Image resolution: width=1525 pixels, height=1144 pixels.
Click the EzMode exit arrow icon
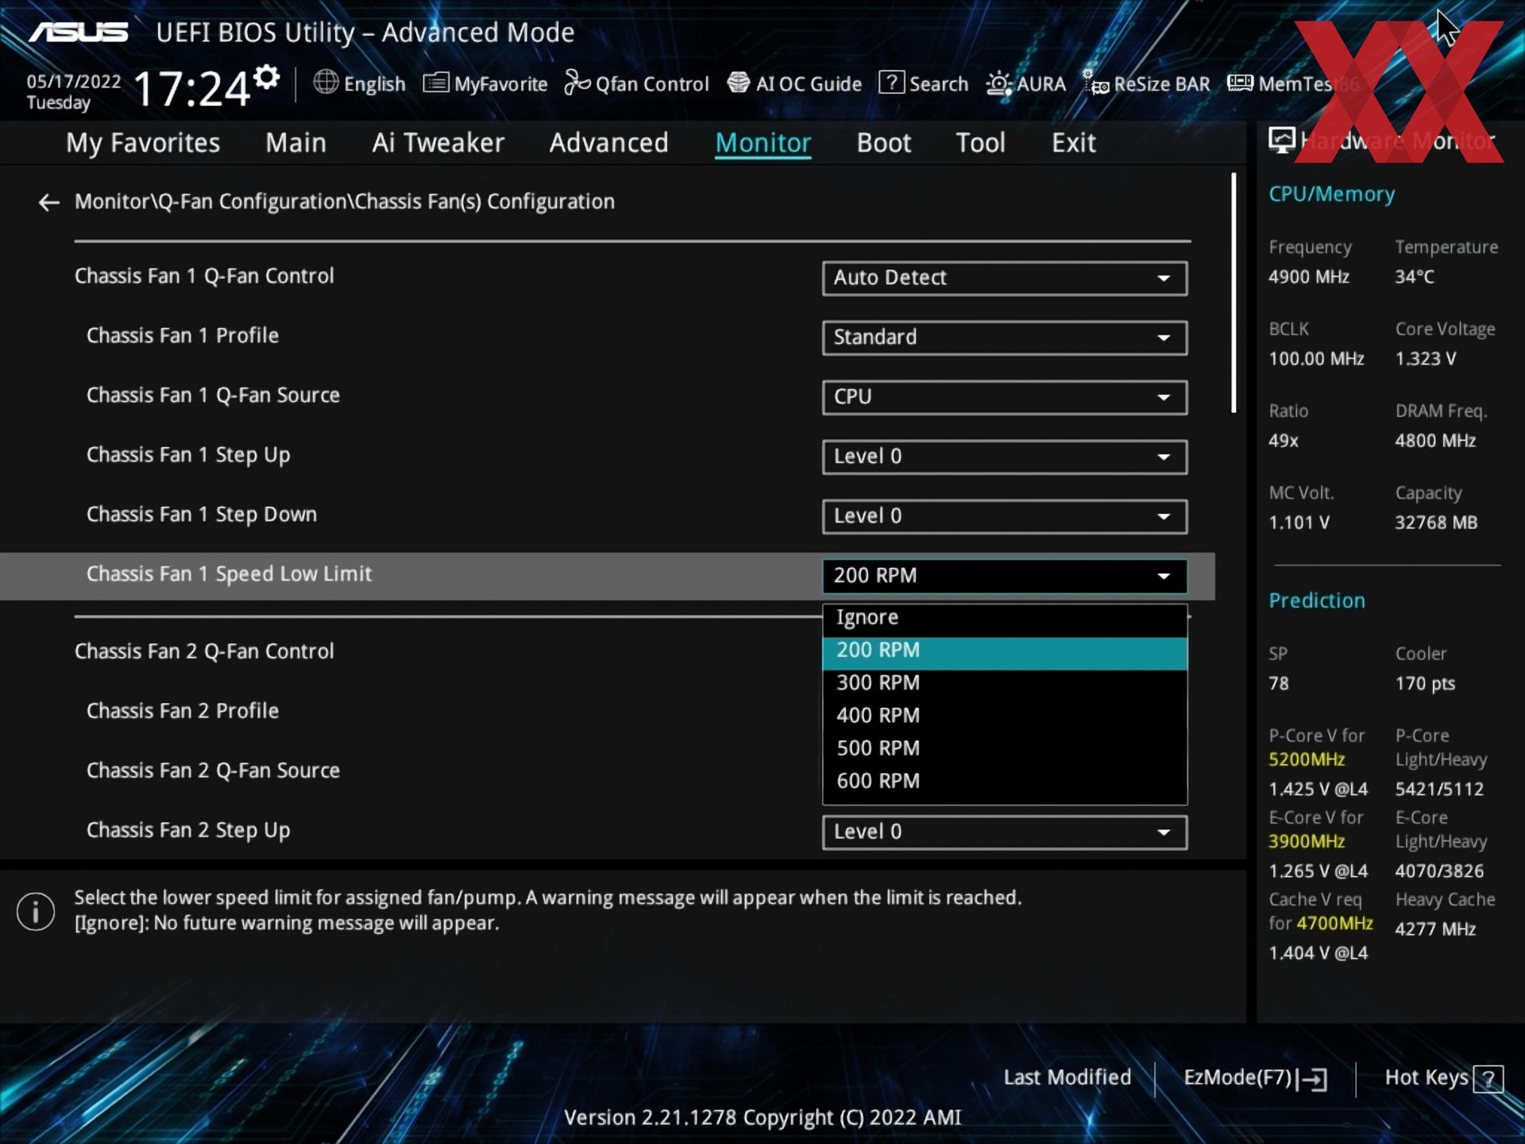pyautogui.click(x=1313, y=1079)
